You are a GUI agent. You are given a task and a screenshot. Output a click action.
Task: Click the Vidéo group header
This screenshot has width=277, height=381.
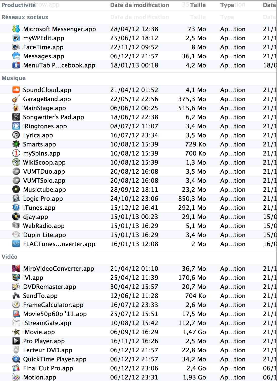click(10, 257)
